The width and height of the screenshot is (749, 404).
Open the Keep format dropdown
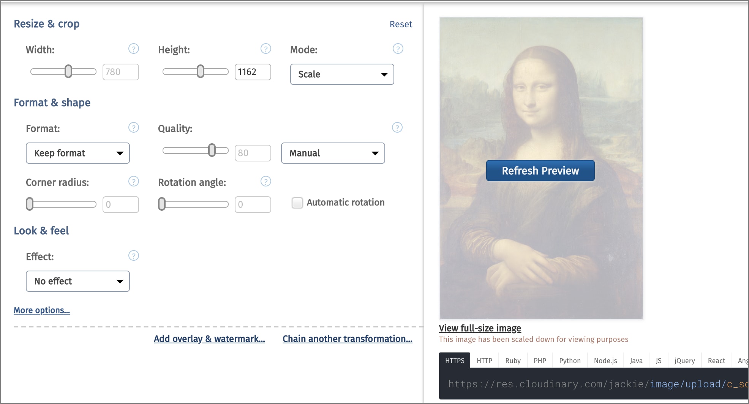(78, 153)
